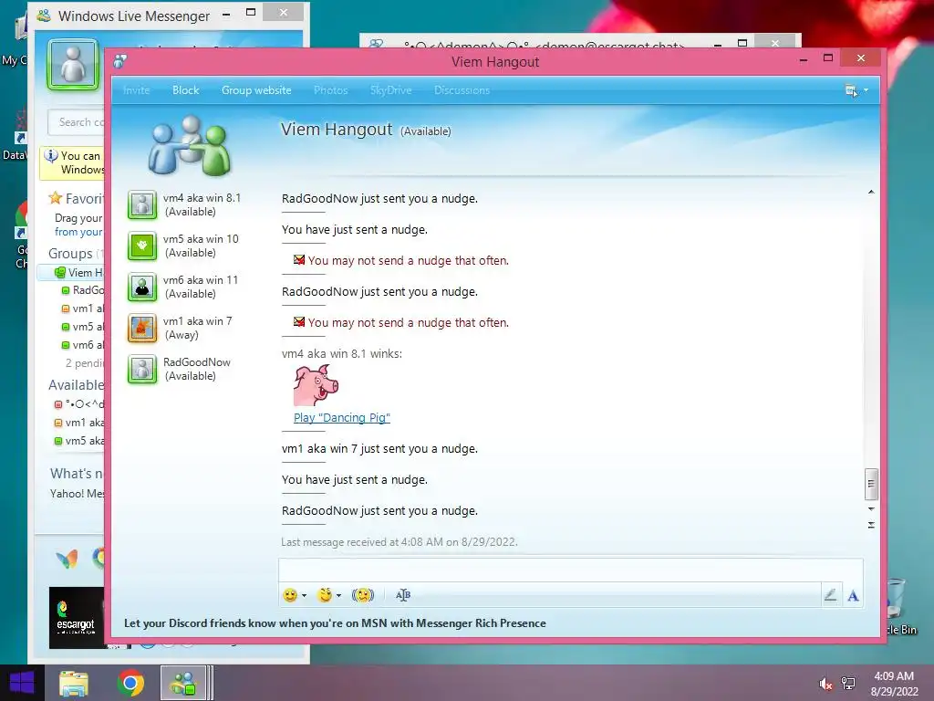
Task: Expand the options menu dropdown arrow
Action: point(867,90)
